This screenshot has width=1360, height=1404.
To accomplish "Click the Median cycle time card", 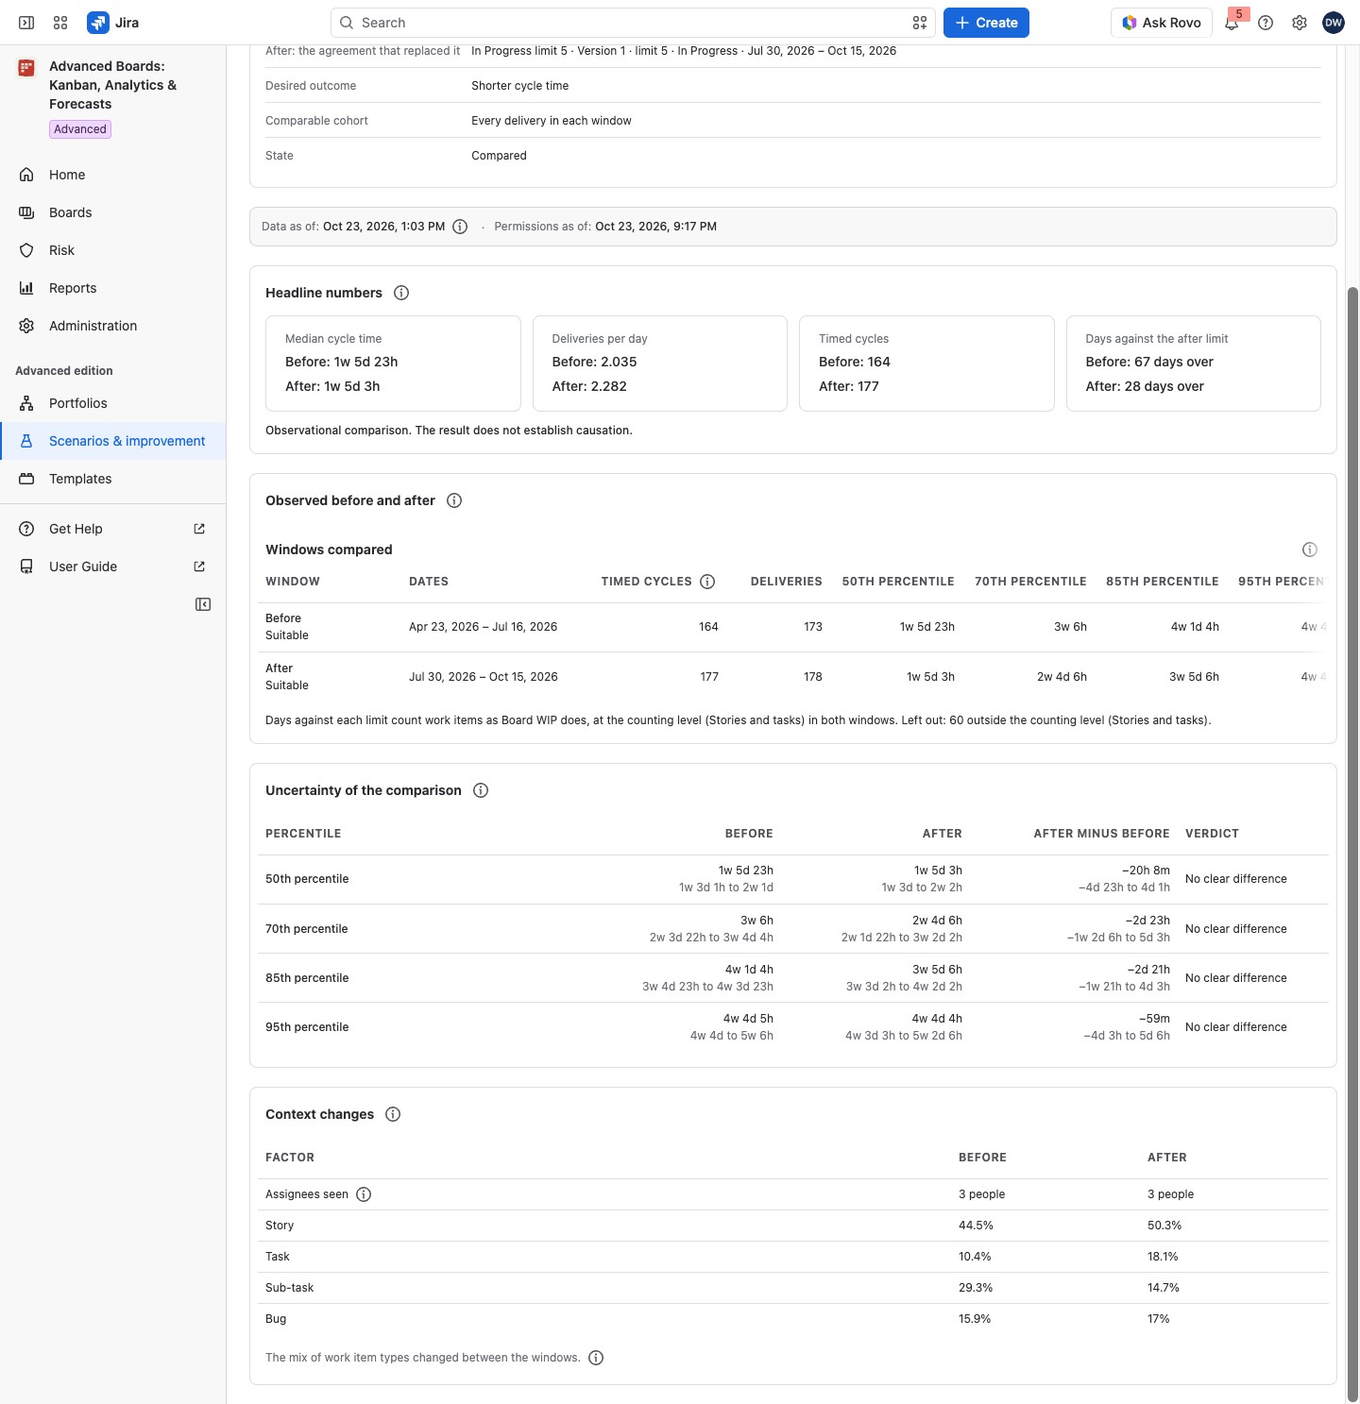I will (393, 364).
